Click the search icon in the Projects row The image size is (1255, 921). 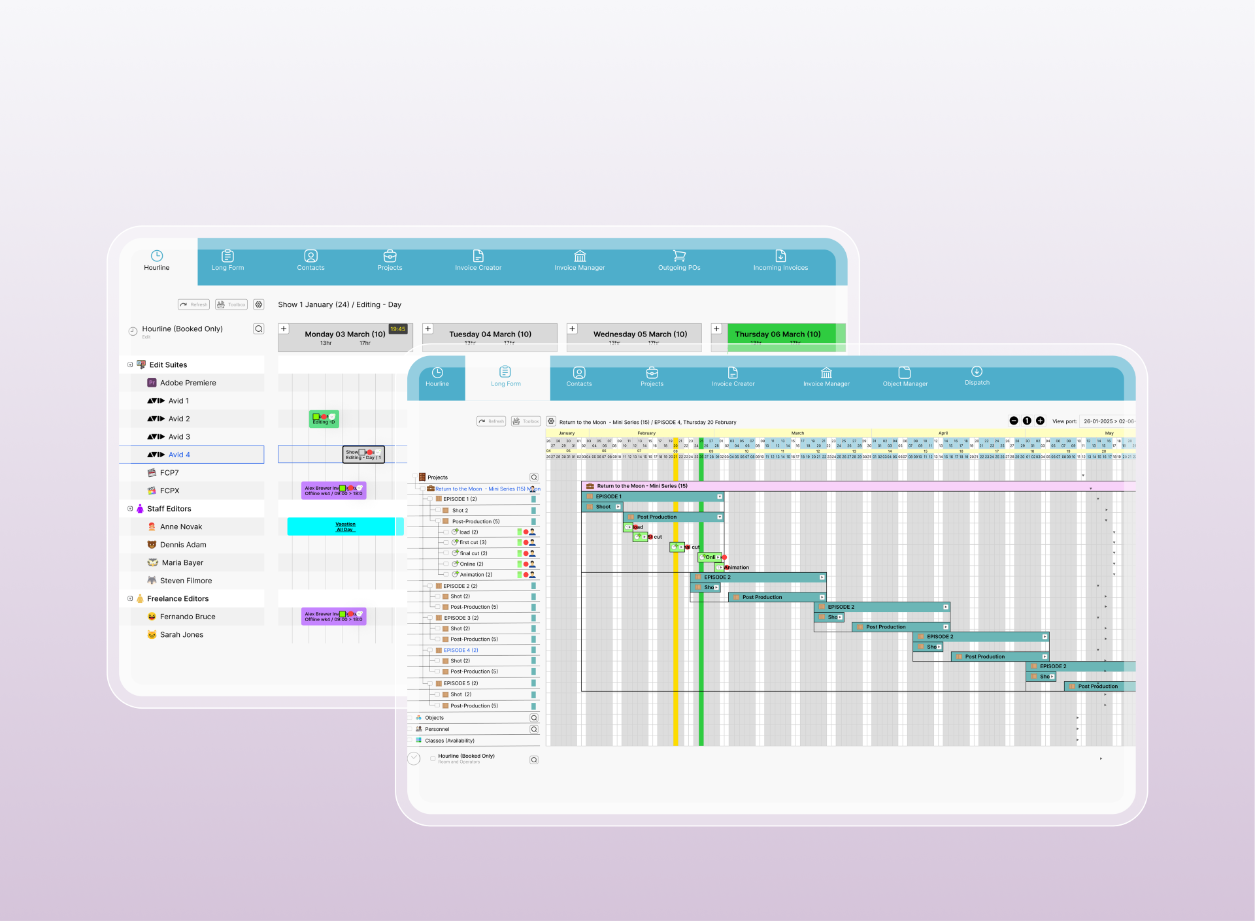(534, 477)
